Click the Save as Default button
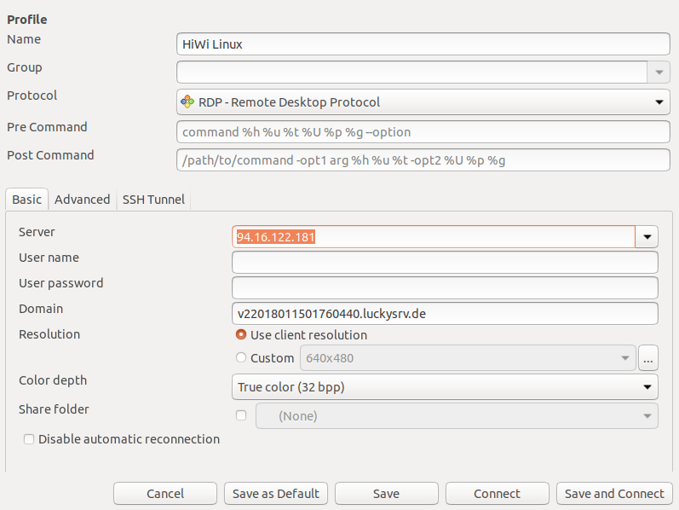The height and width of the screenshot is (510, 679). [x=276, y=494]
